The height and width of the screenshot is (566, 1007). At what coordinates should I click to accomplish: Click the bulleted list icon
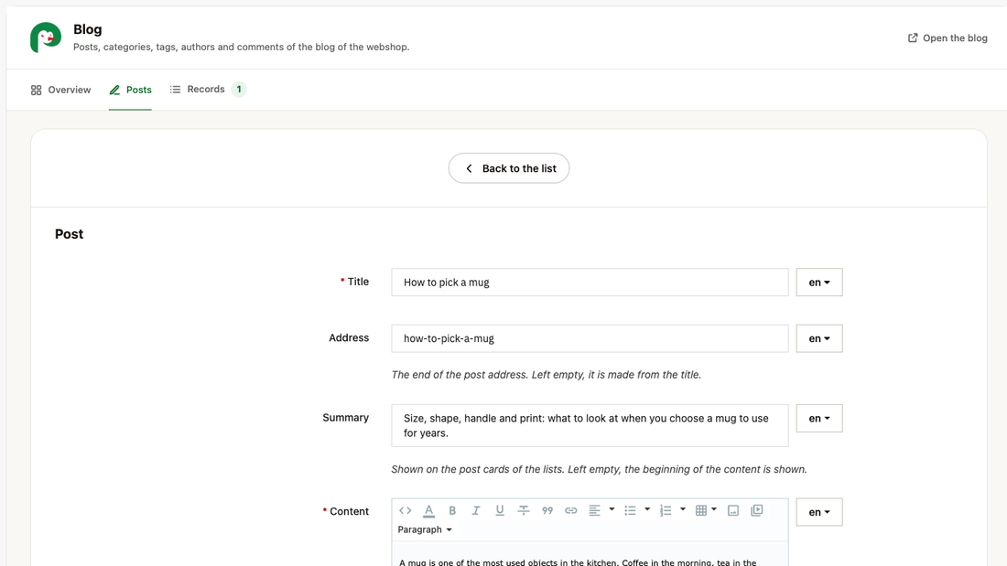pyautogui.click(x=630, y=510)
